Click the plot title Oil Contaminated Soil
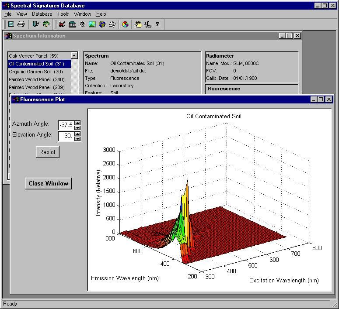The width and height of the screenshot is (339, 309). pos(214,116)
